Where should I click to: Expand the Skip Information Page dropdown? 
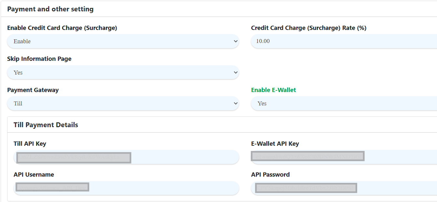123,73
